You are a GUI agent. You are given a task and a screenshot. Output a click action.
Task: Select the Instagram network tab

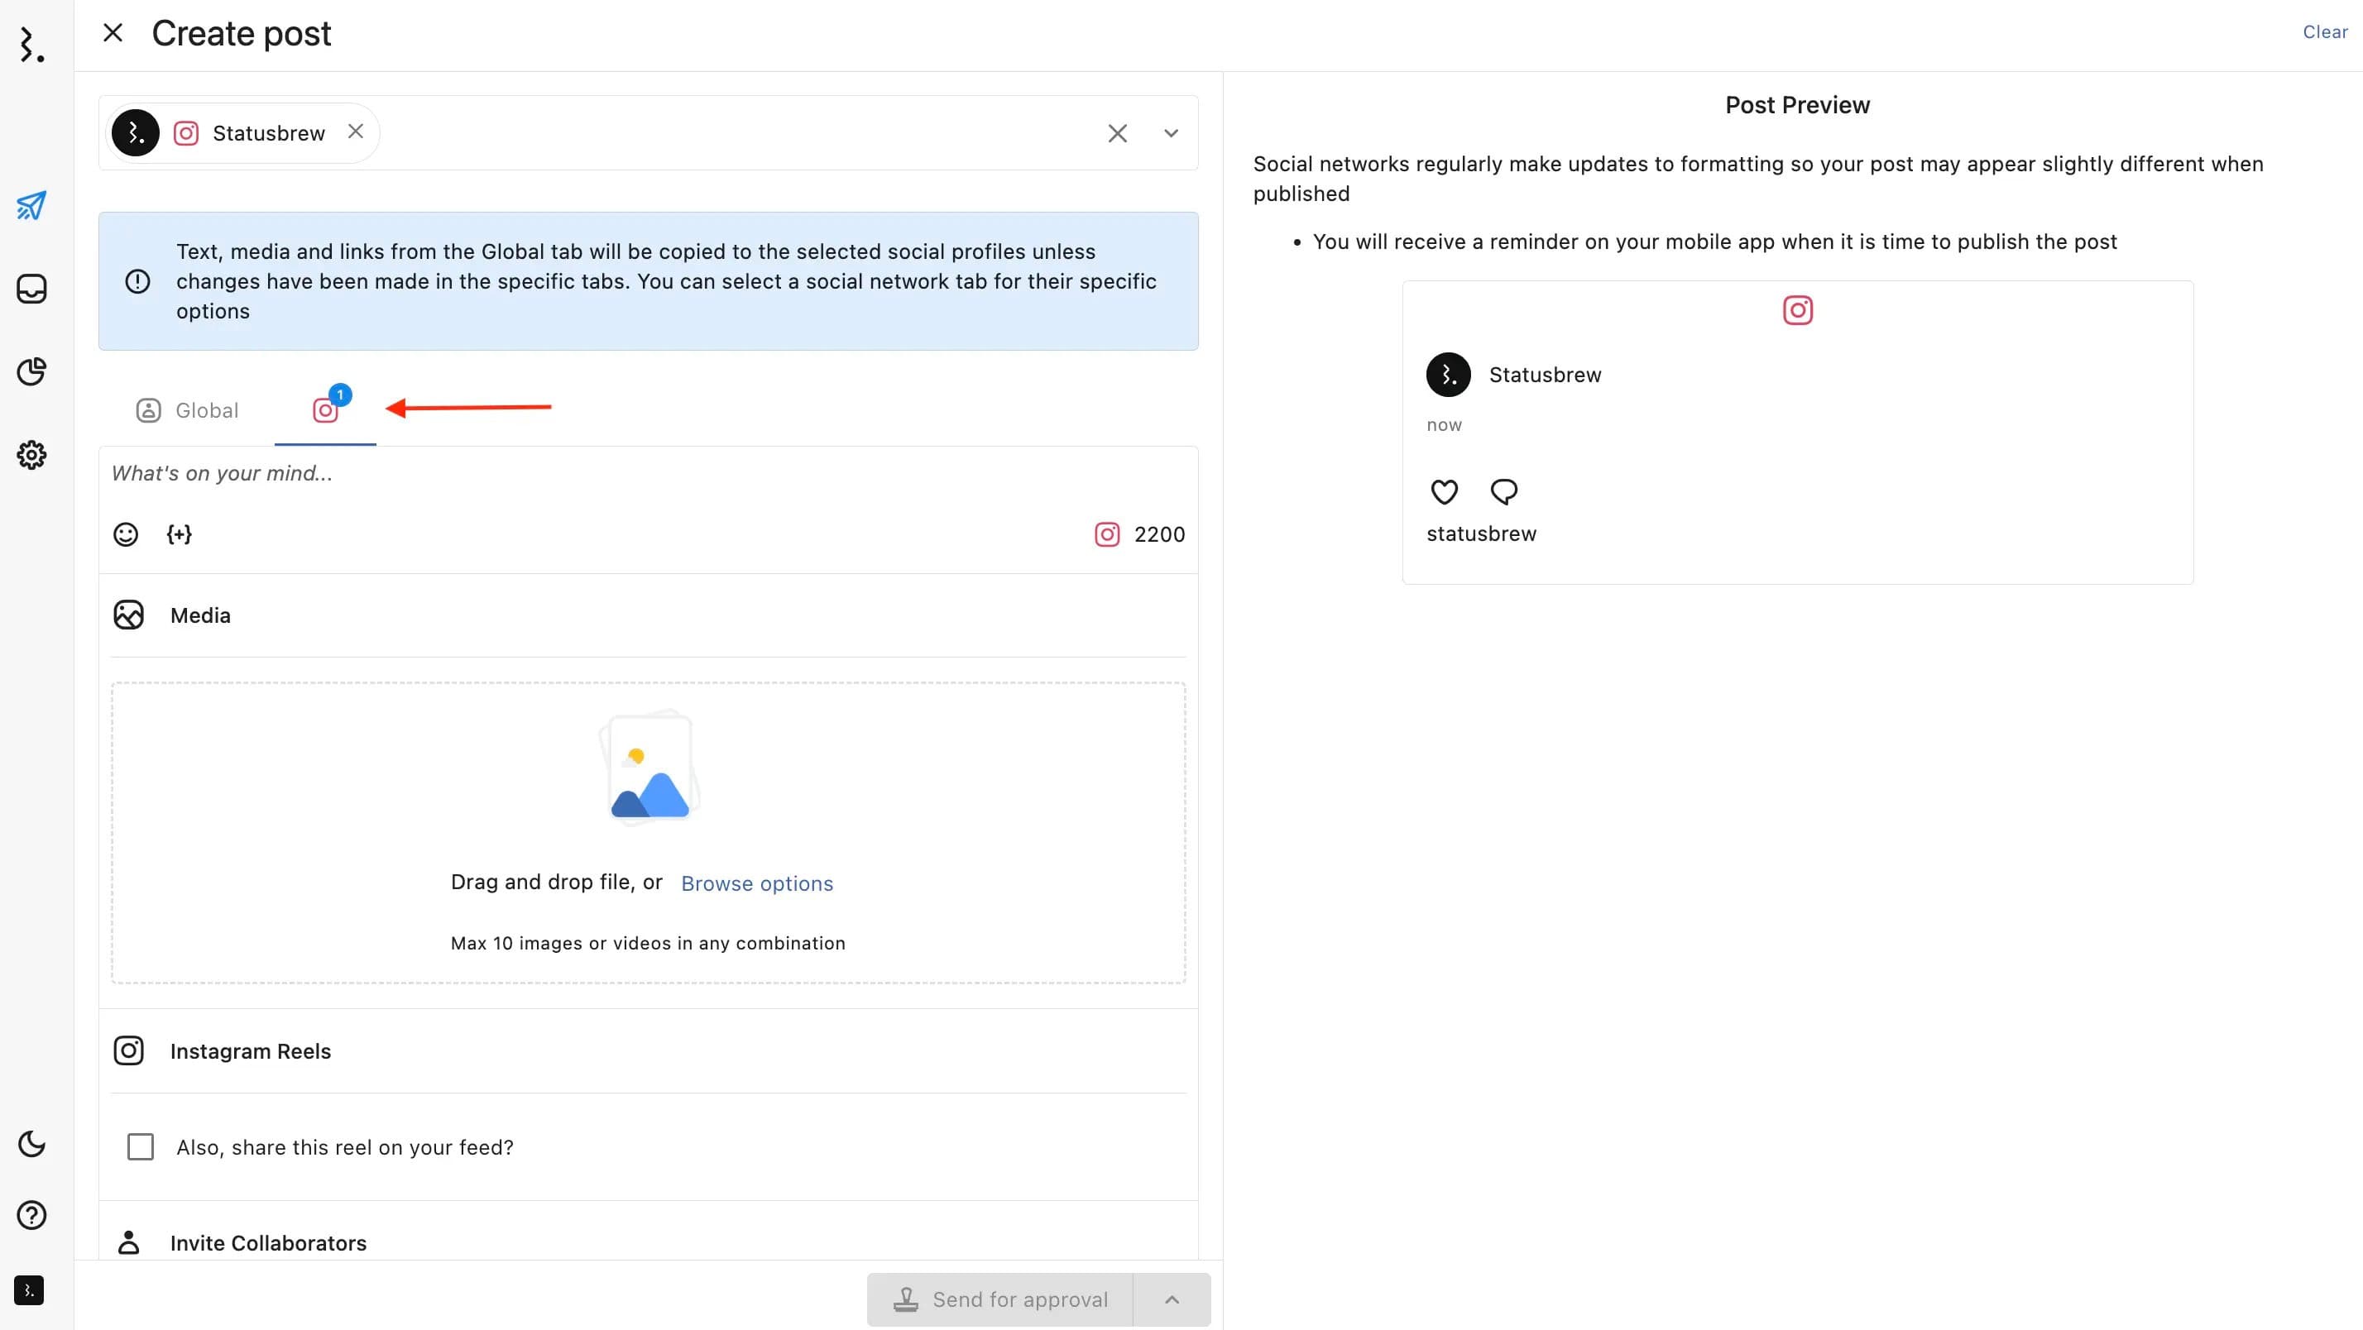click(326, 410)
